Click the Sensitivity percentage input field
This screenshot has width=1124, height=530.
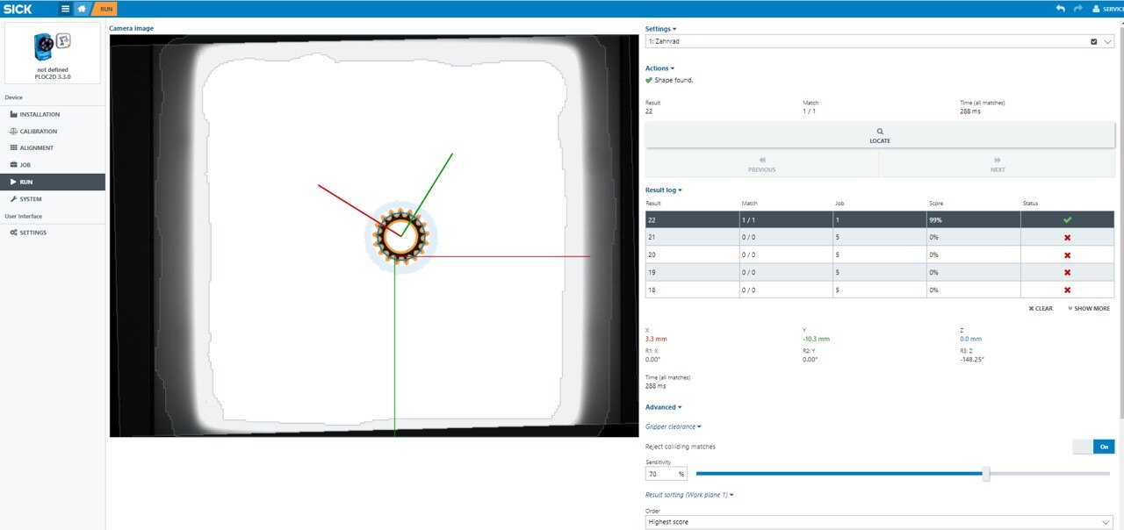[x=660, y=474]
